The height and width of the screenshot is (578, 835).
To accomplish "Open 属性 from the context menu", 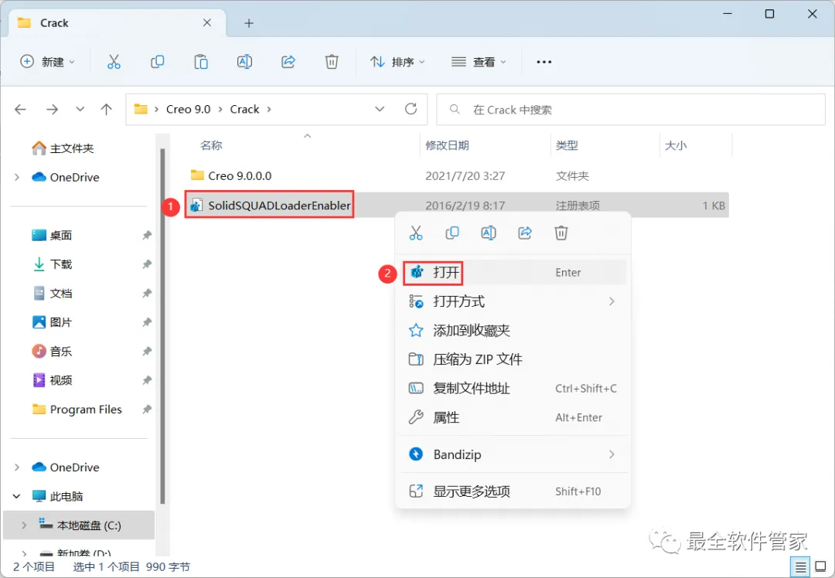I will (513, 417).
